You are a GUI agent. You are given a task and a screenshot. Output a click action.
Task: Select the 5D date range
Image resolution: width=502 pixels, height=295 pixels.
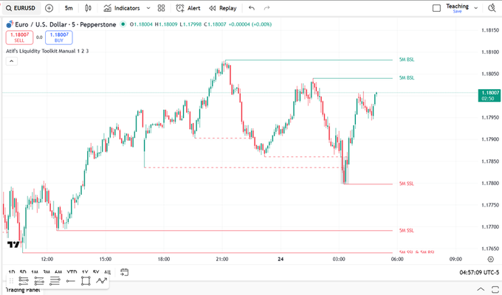coord(23,272)
